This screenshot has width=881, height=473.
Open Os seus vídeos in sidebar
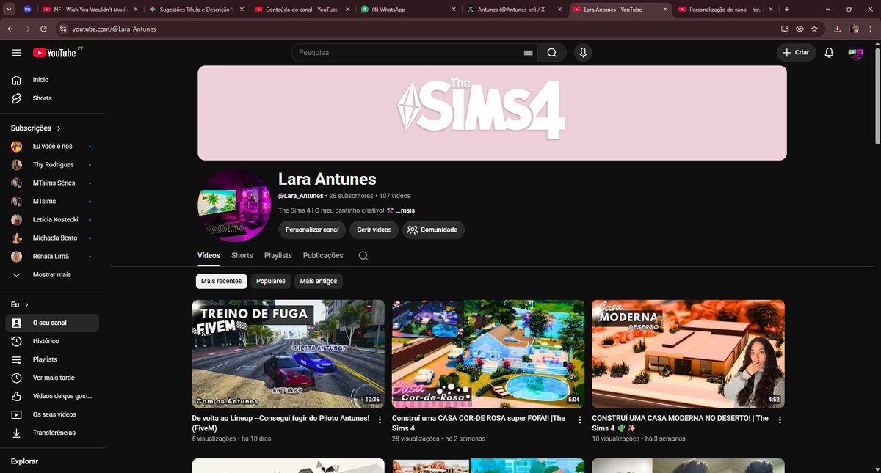click(51, 414)
